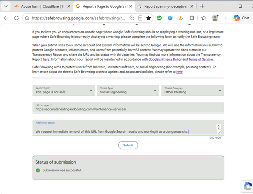
Task: Switch to the Cloudflare Abuse form tab
Action: (43, 6)
